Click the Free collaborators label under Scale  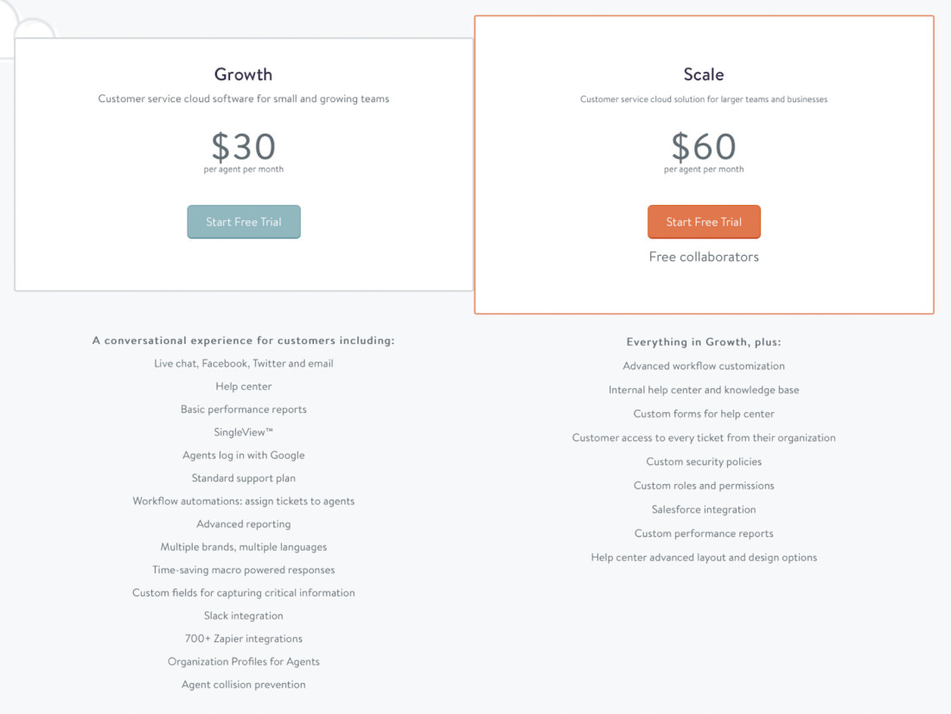(704, 257)
